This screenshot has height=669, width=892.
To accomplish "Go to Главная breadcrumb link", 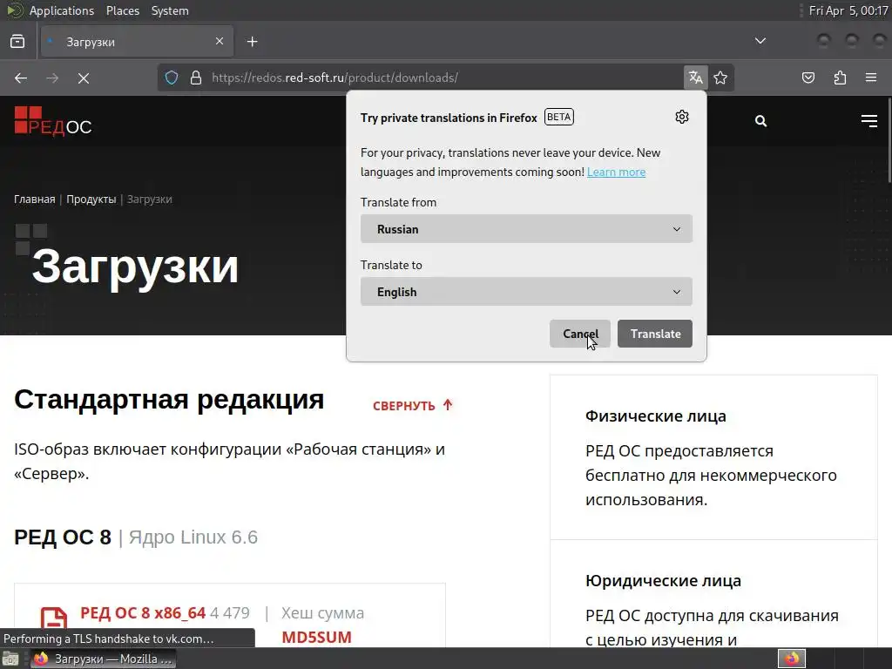I will point(35,199).
